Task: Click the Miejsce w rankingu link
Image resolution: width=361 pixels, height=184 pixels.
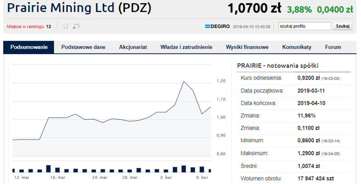Action: (x=26, y=27)
